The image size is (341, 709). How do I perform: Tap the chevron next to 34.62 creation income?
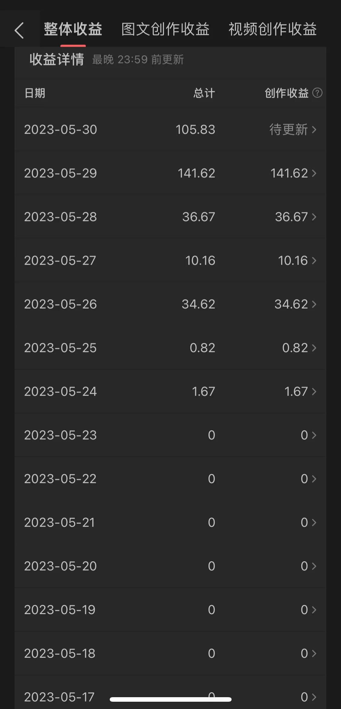[314, 304]
